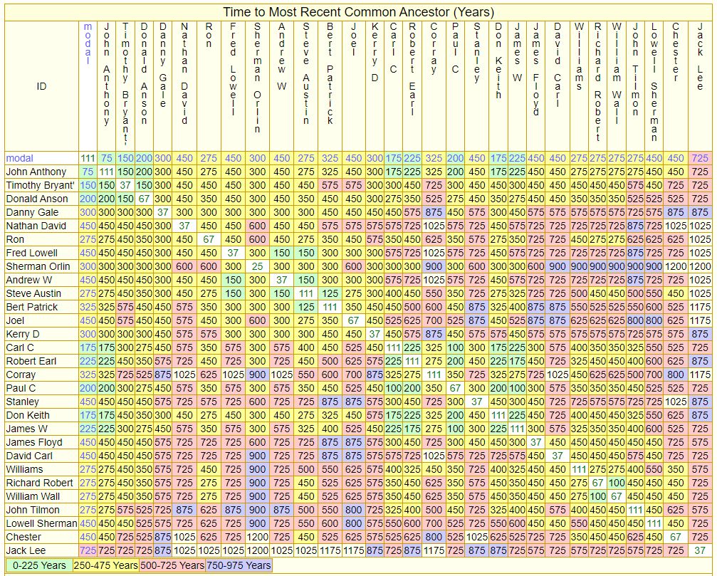The image size is (717, 576).
Task: Select the Lowell Sherman row label
Action: [39, 523]
